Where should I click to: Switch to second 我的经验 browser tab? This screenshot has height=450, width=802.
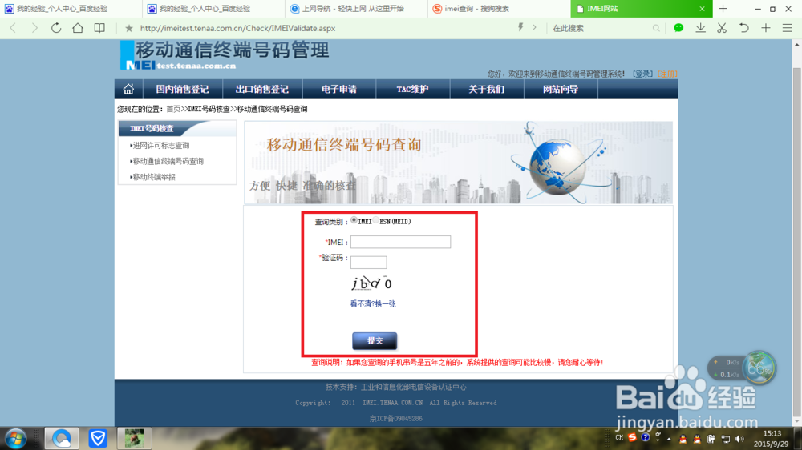click(x=213, y=9)
